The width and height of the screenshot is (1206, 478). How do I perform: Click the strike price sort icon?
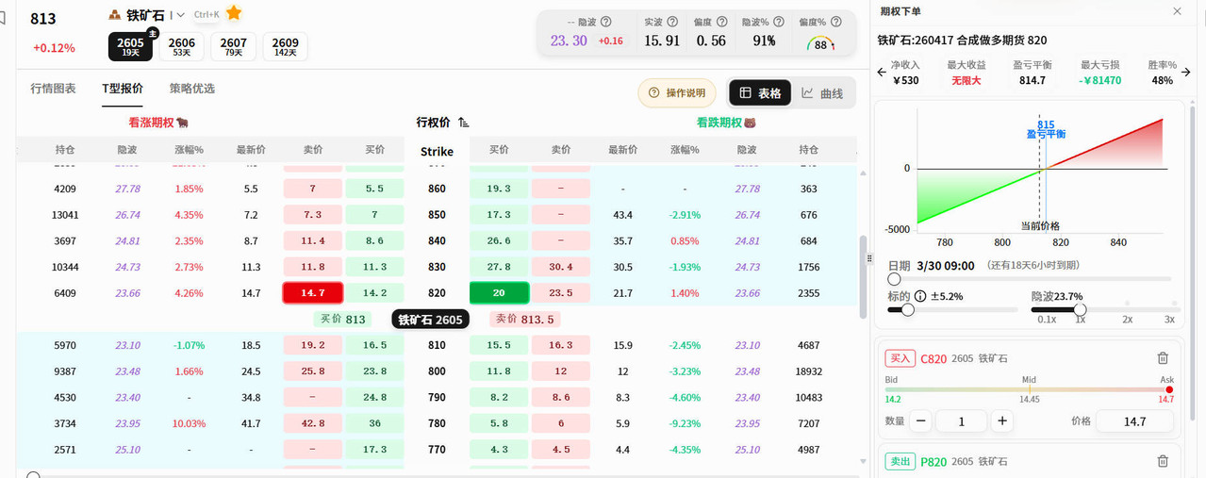click(463, 123)
